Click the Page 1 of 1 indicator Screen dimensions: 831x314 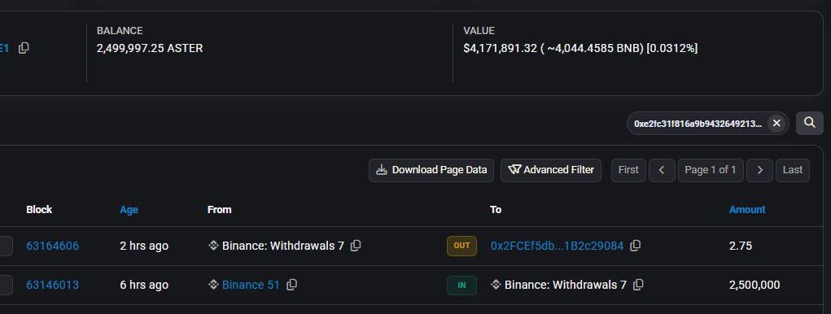pos(711,170)
